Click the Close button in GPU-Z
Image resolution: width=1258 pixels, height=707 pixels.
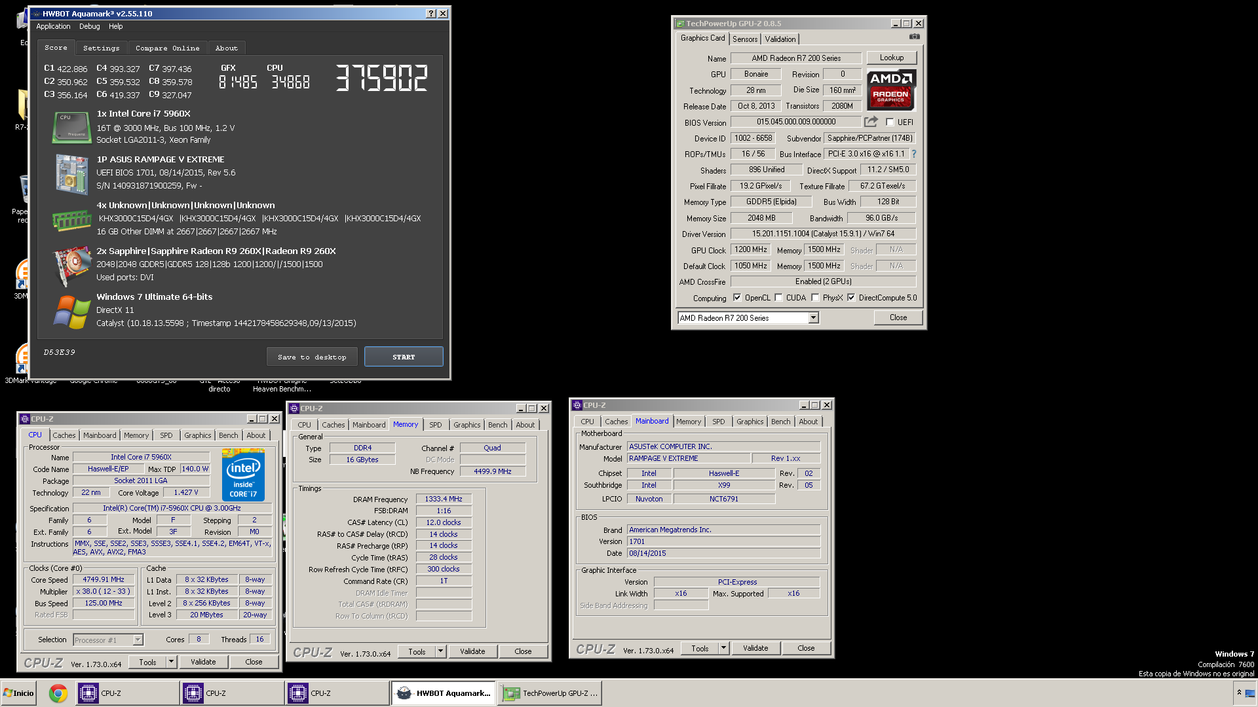[x=898, y=317]
